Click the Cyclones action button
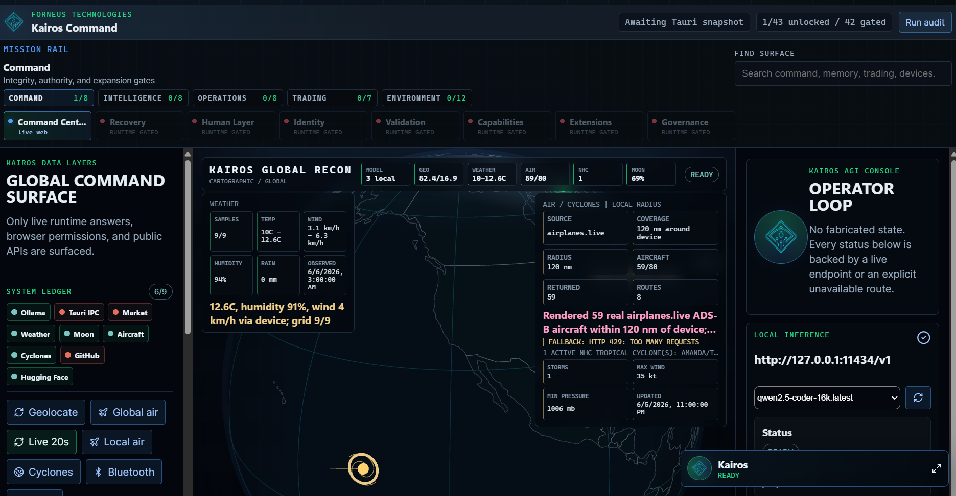Image resolution: width=956 pixels, height=496 pixels. pyautogui.click(x=43, y=472)
